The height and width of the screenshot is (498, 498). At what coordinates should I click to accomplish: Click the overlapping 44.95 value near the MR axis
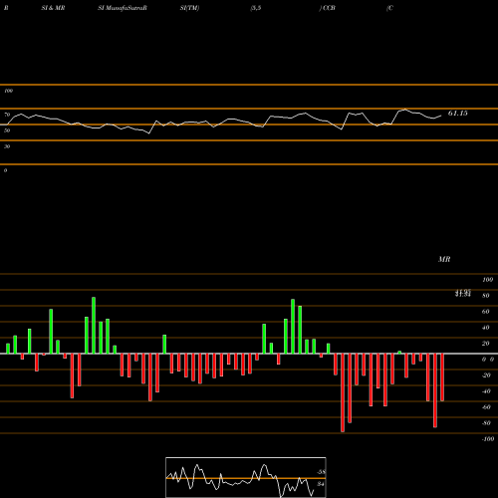[x=463, y=293]
